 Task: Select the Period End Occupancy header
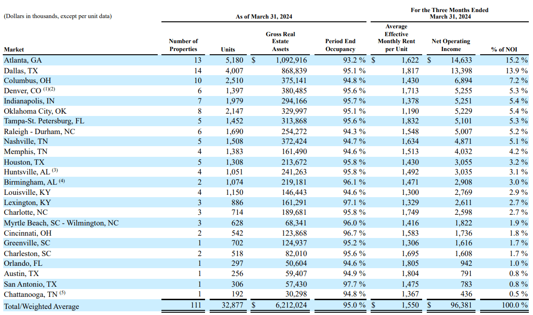(x=340, y=44)
